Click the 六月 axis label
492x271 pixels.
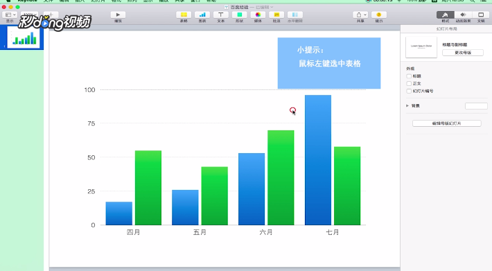266,232
